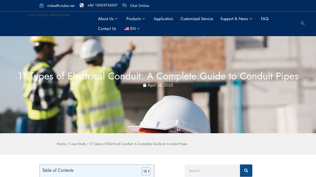Click the US flag language icon

(127, 29)
